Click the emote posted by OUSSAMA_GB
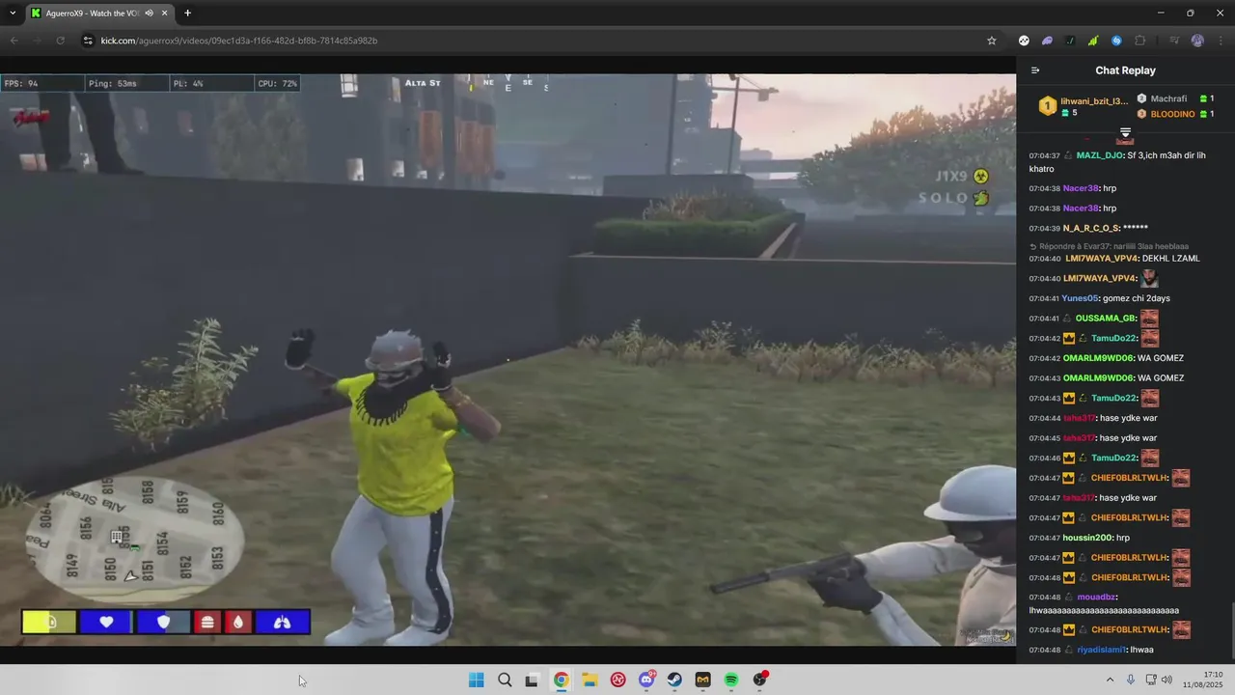The width and height of the screenshot is (1235, 695). pyautogui.click(x=1149, y=318)
